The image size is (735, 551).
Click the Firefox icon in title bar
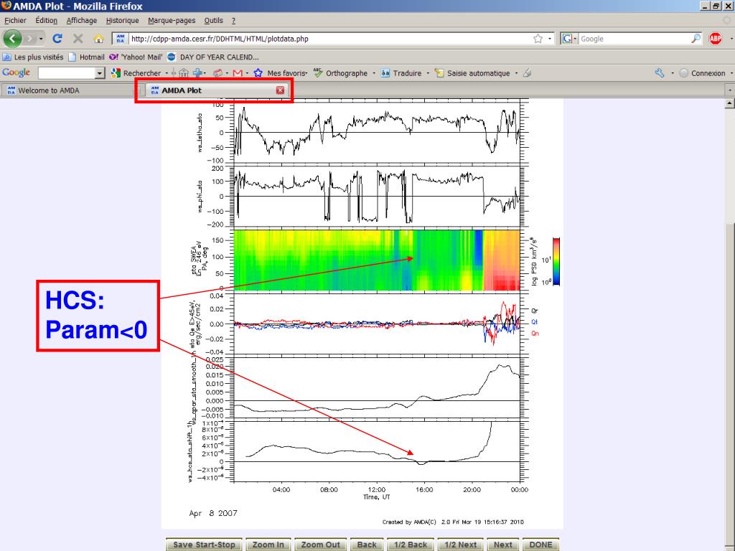pos(6,6)
